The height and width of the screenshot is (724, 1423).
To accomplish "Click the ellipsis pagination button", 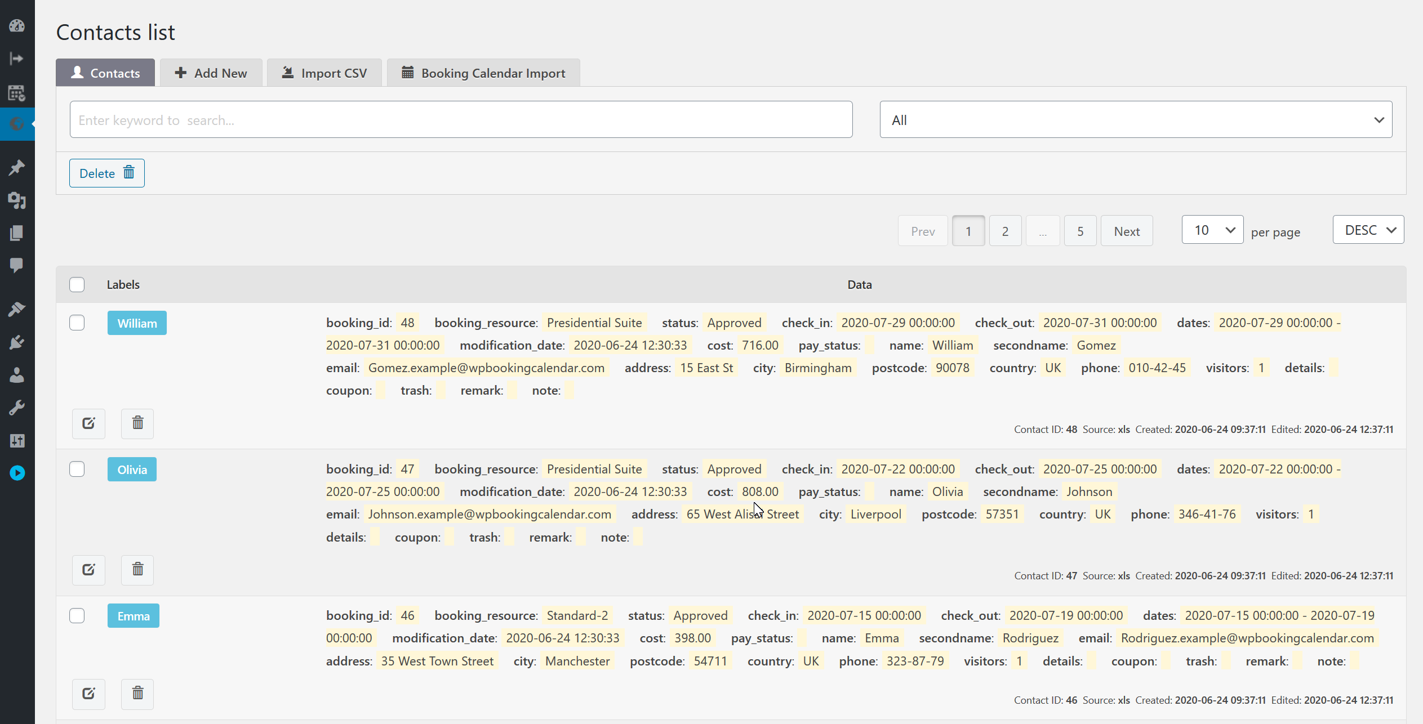I will [x=1043, y=231].
